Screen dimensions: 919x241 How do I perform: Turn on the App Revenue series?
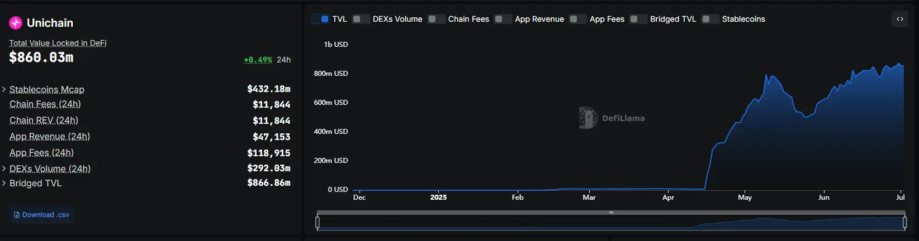[503, 19]
